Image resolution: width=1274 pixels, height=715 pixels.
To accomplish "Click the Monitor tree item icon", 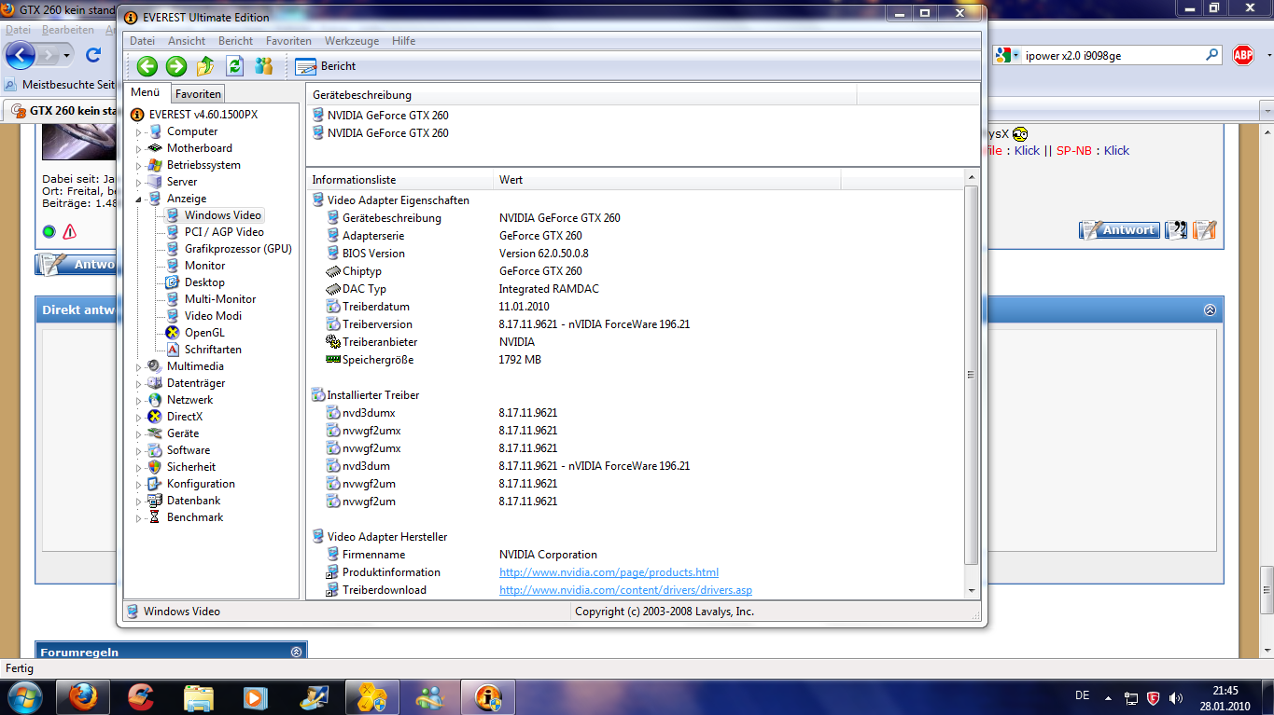I will pos(173,266).
